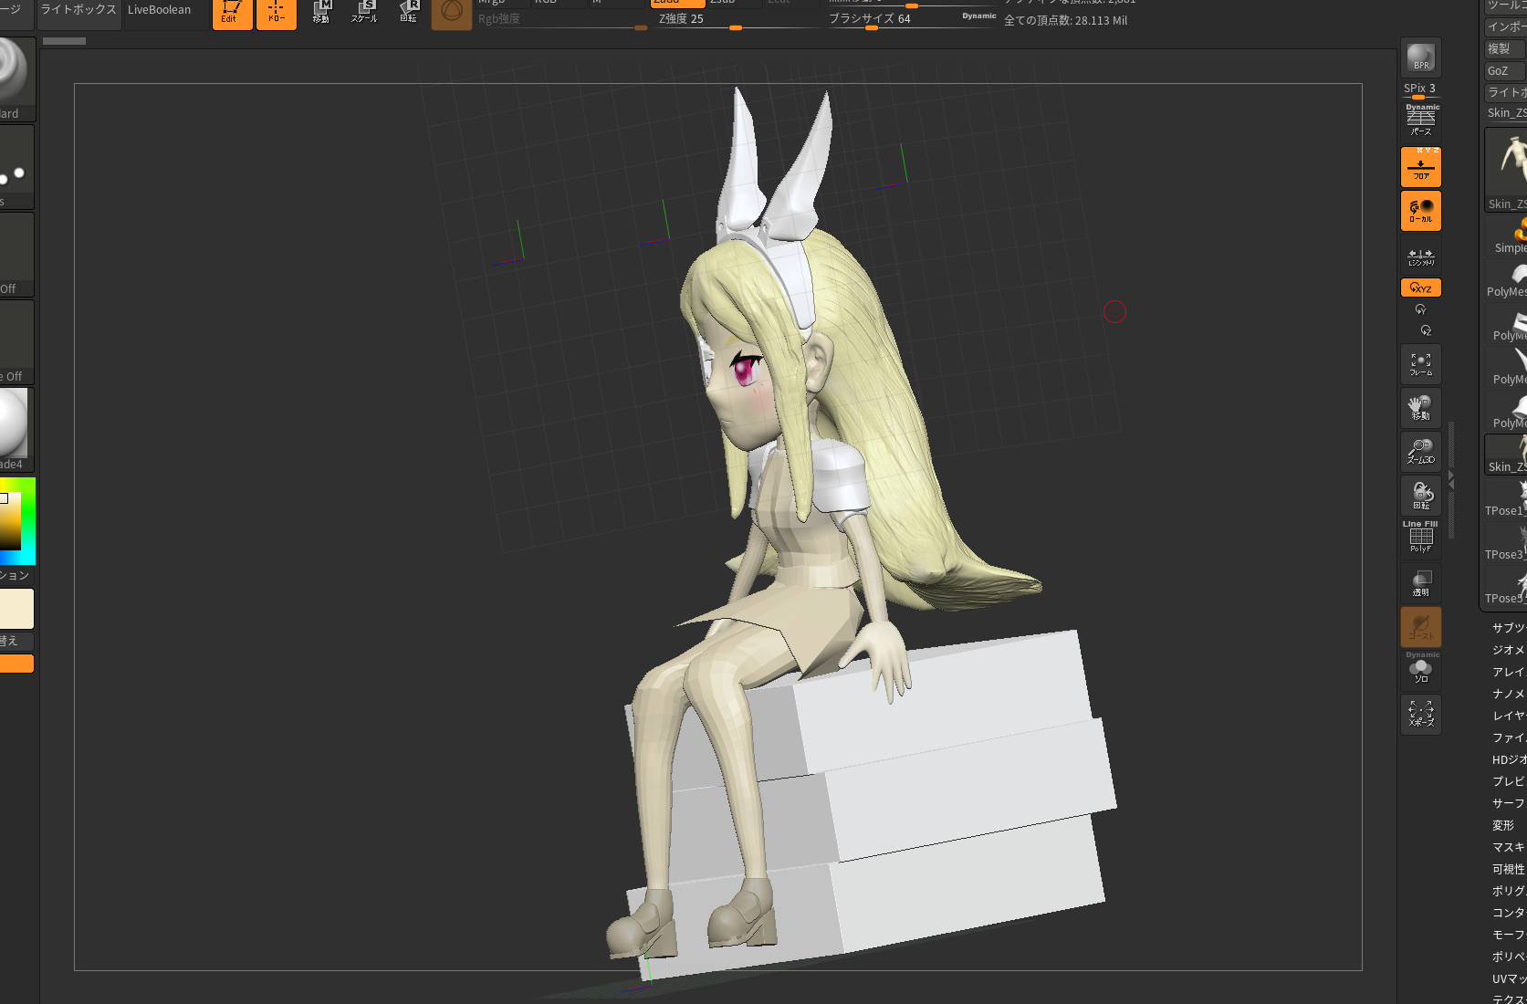Expand the NanoMesh (ナノメ) section
This screenshot has height=1004, width=1527.
(x=1508, y=694)
